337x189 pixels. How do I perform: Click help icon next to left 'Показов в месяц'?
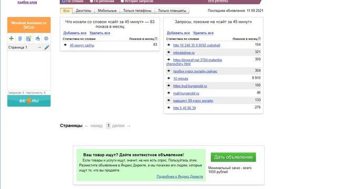tap(156, 38)
